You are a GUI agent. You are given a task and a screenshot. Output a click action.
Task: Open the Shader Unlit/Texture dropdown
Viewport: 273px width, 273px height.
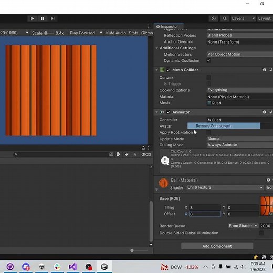coord(225,187)
